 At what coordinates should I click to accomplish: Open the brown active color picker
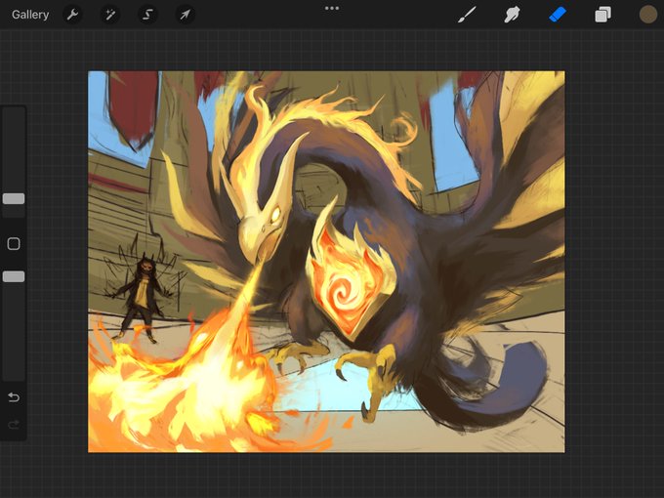click(x=648, y=15)
